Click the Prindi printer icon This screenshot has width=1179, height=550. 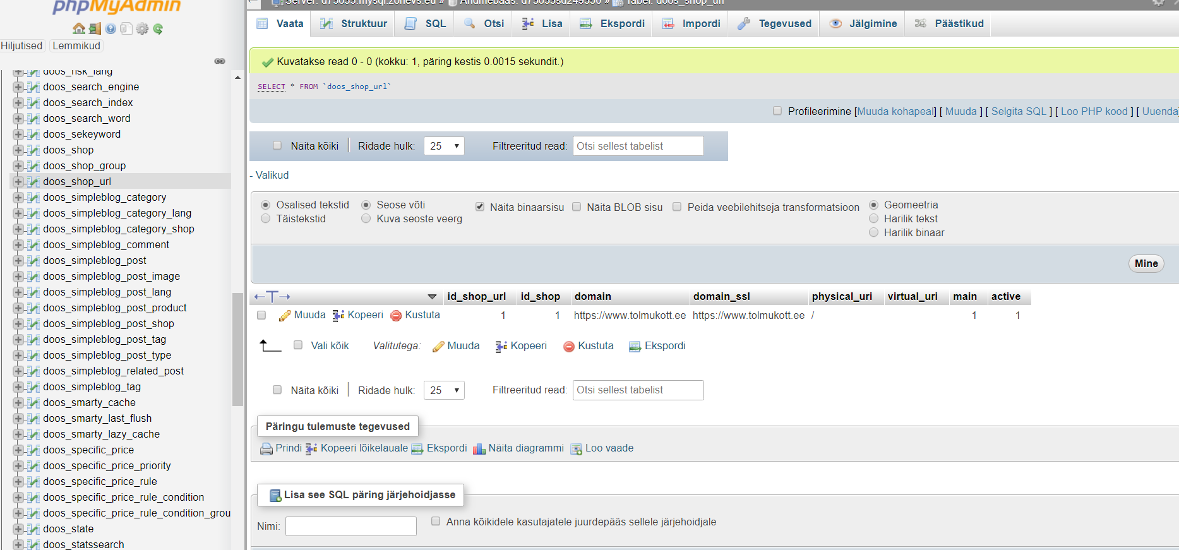coord(266,449)
